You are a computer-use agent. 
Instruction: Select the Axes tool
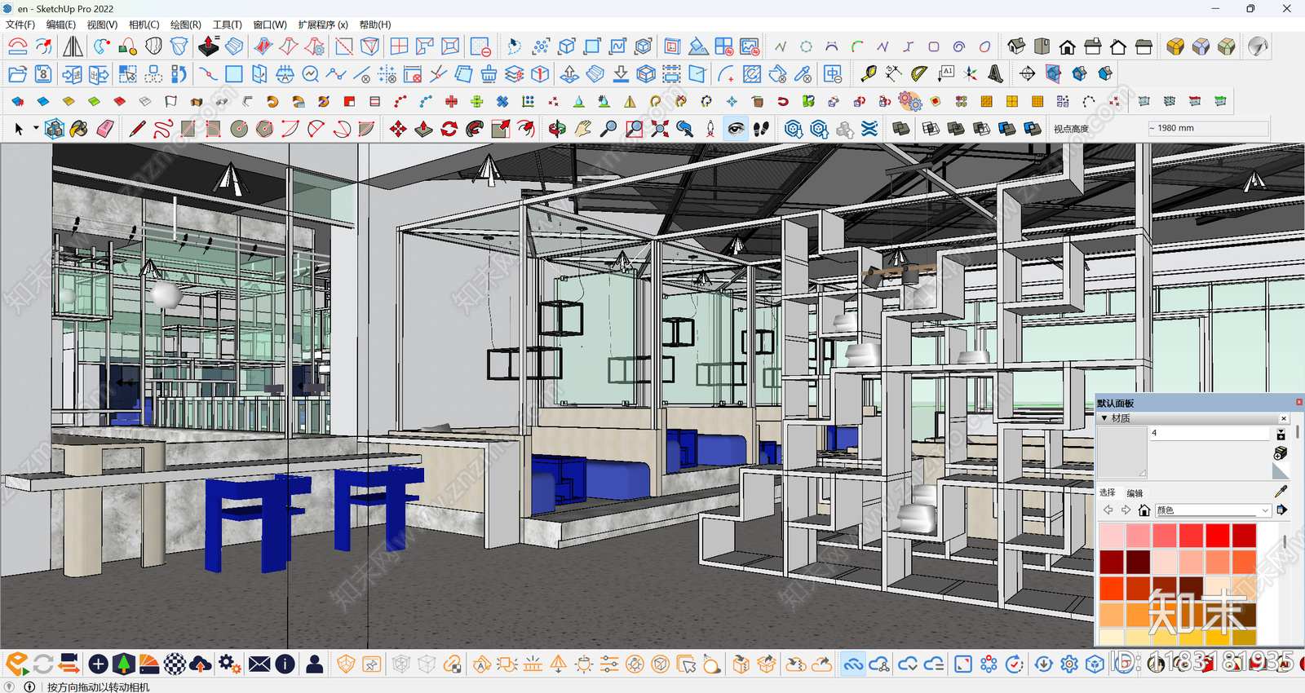pyautogui.click(x=971, y=73)
